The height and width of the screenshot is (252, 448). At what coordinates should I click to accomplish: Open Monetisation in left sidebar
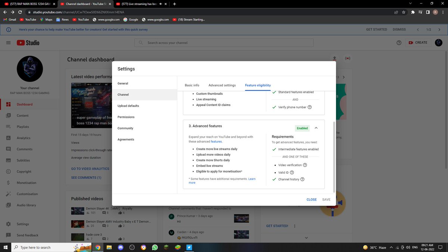(30, 183)
